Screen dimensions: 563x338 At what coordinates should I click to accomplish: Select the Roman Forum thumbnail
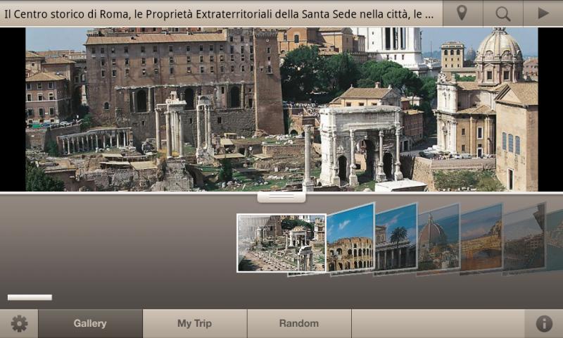[x=281, y=243]
